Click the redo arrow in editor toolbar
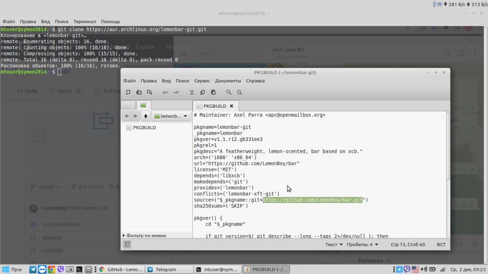This screenshot has width=488, height=274. click(x=176, y=92)
